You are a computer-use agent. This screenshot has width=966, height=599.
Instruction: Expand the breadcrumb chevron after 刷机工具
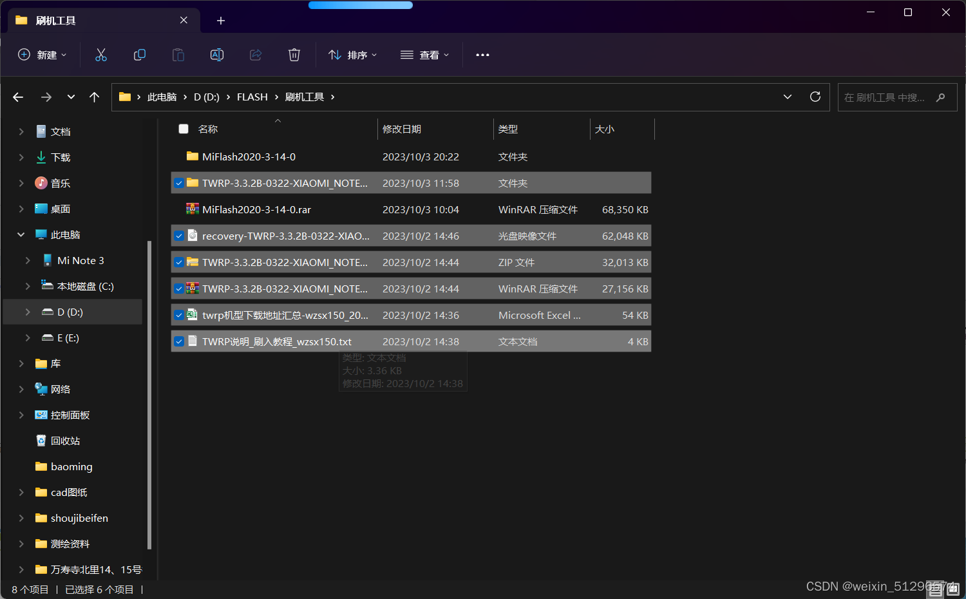click(x=332, y=97)
